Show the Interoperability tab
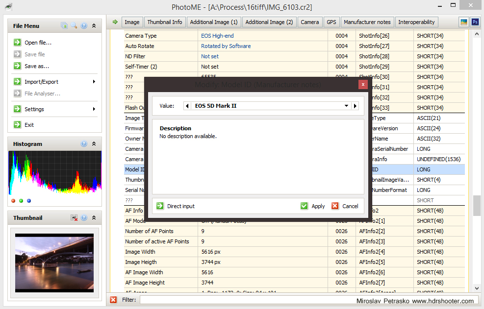 416,22
